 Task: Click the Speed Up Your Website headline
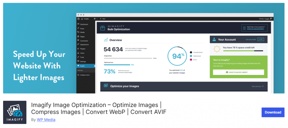pos(39,66)
